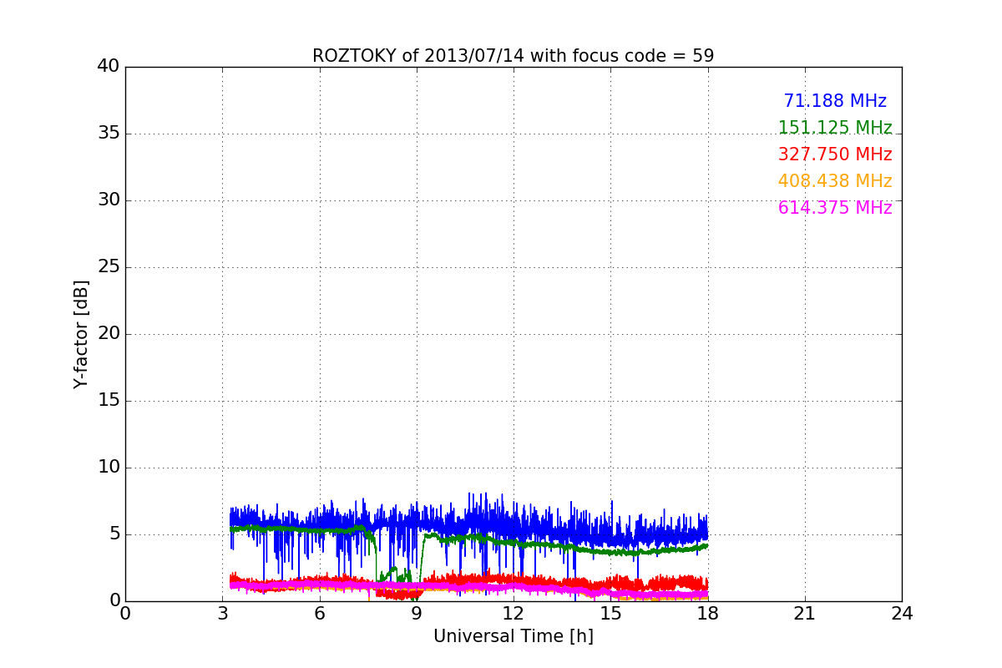Viewport: 1002px width, 668px height.
Task: Click y-axis tick label 20
Action: coord(109,334)
